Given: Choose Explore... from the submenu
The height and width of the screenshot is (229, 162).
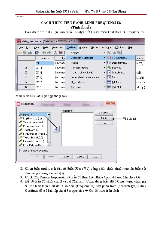Looking at the screenshot, I should pyautogui.click(x=121, y=68).
